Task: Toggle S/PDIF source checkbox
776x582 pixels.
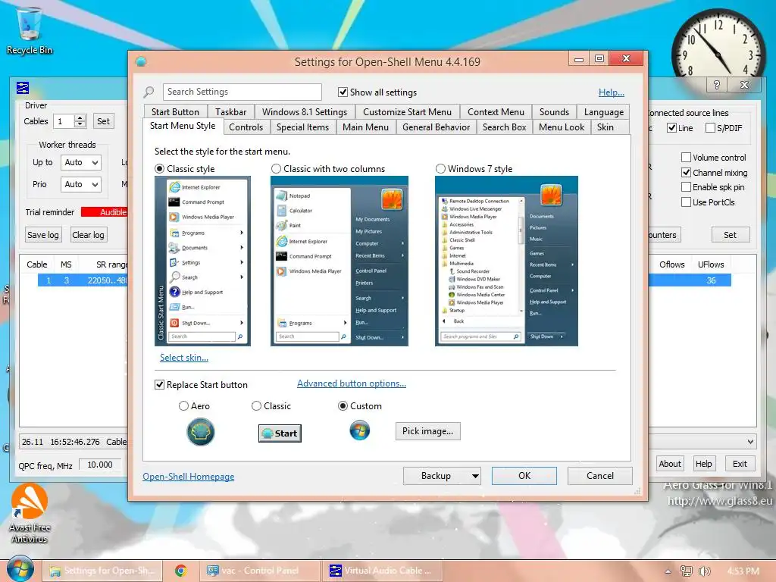Action: (x=710, y=127)
